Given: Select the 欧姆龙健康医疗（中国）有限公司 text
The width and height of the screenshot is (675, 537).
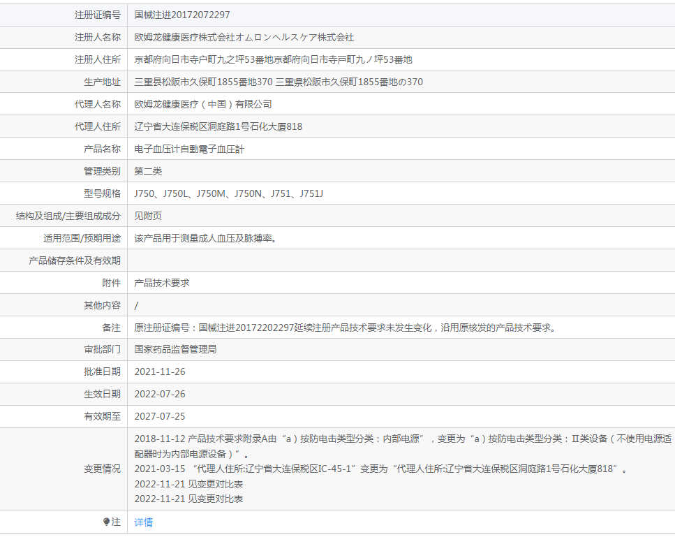Looking at the screenshot, I should [203, 104].
